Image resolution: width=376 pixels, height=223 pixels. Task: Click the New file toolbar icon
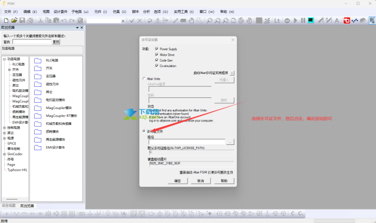(6, 21)
